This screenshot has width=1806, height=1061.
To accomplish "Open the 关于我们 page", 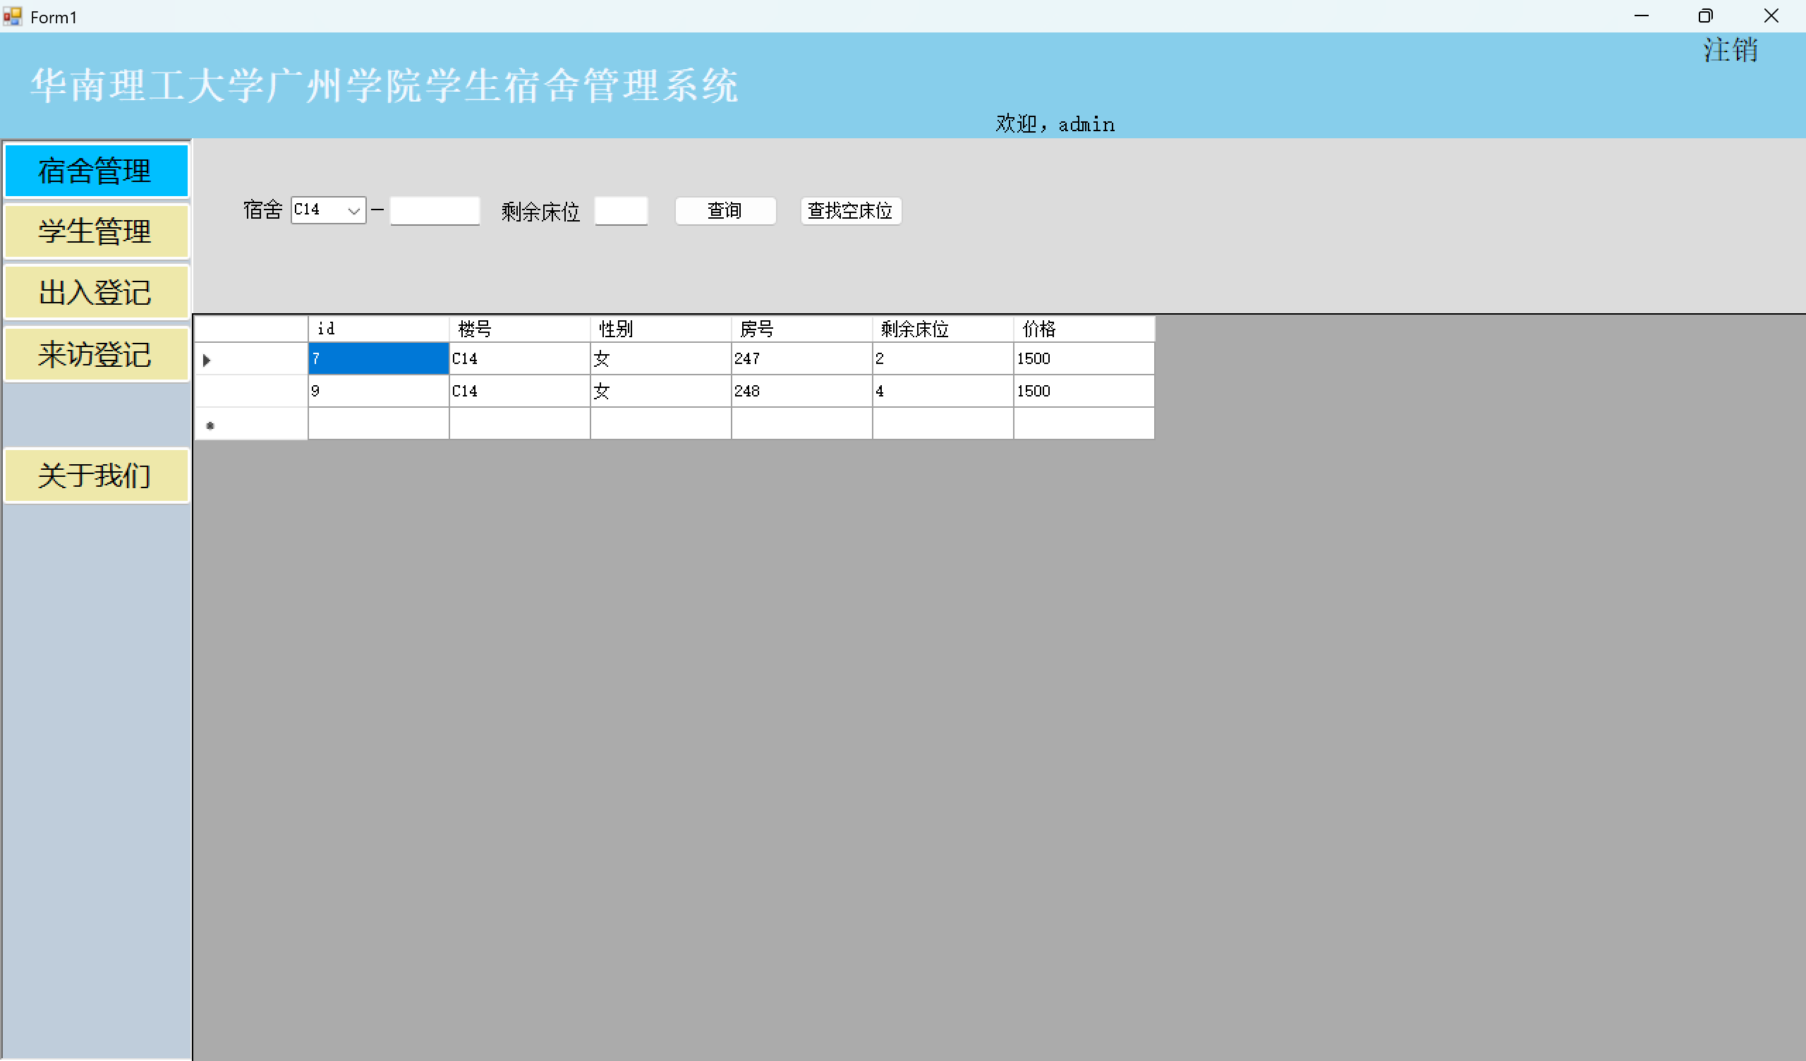I will (x=96, y=475).
